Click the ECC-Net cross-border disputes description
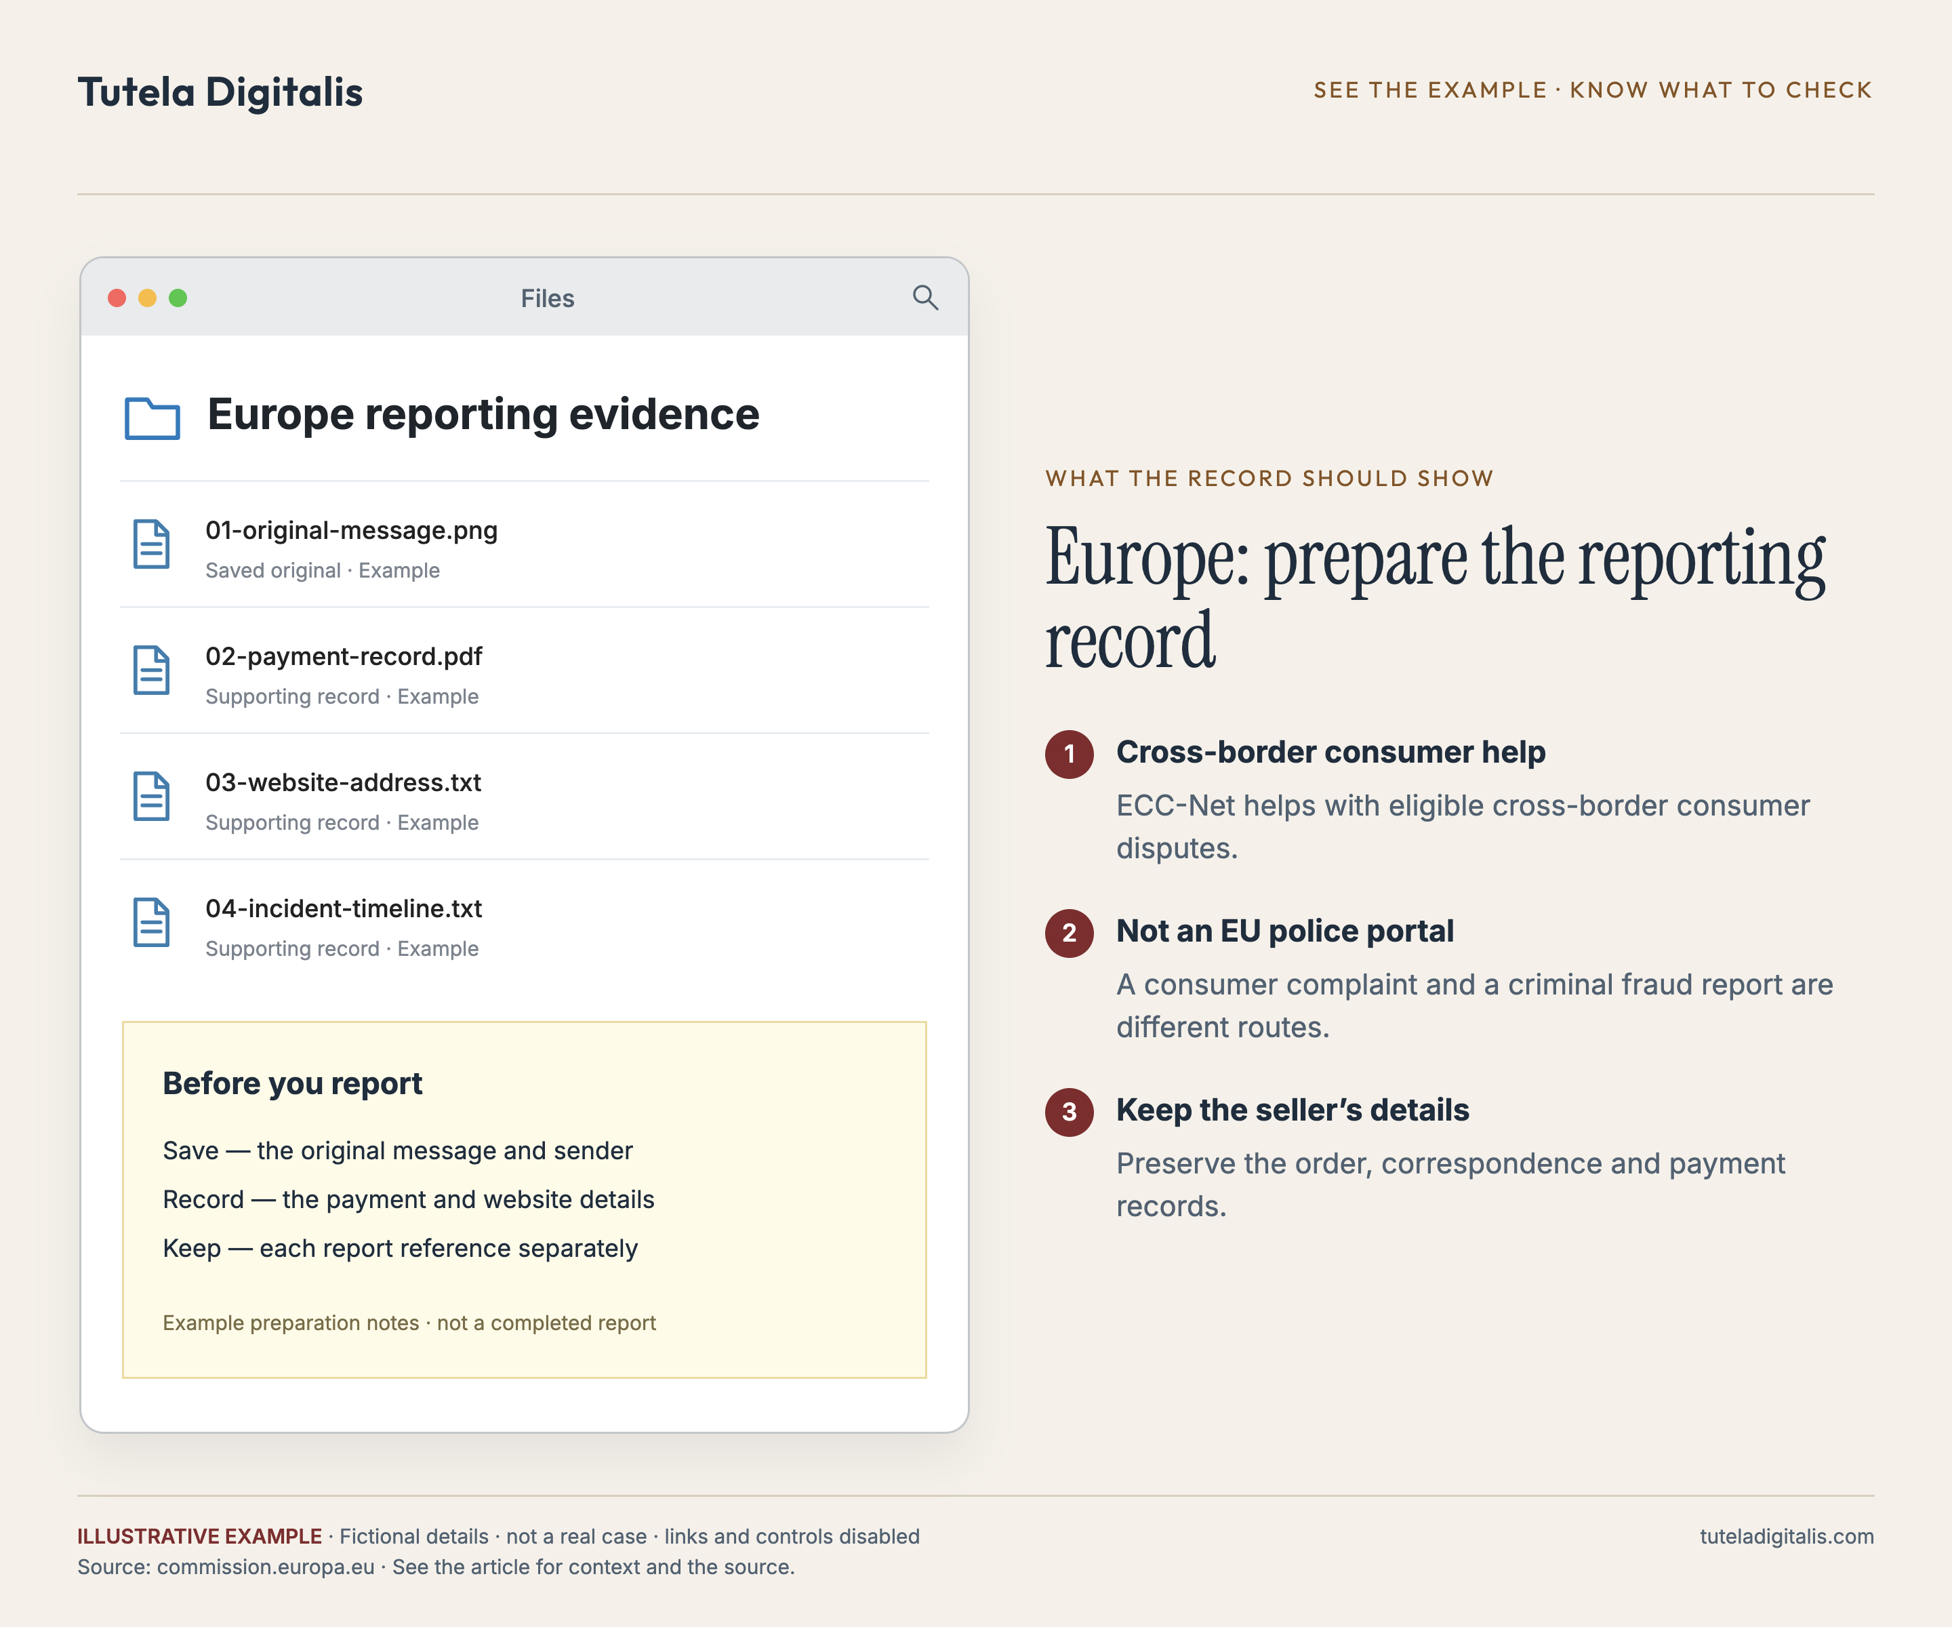 [x=1463, y=828]
